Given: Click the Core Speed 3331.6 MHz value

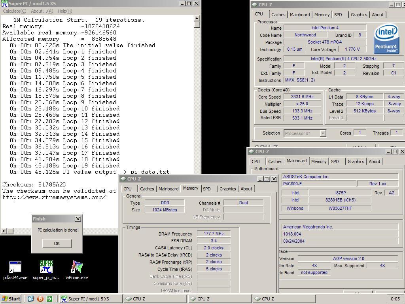Looking at the screenshot, I should click(x=302, y=97).
